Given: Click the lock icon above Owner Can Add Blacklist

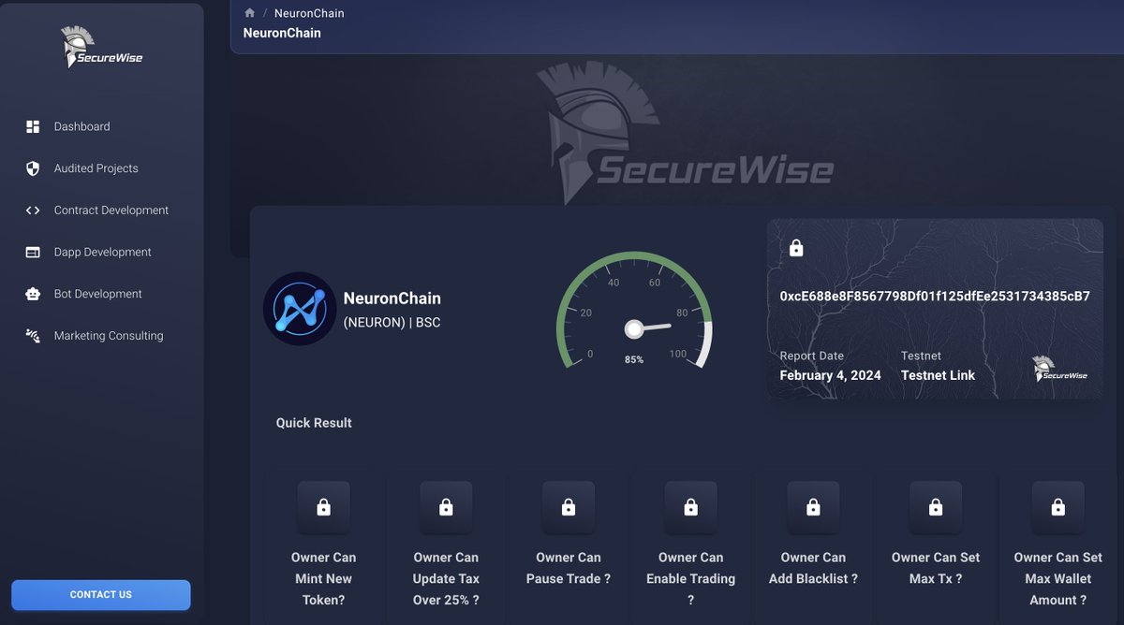Looking at the screenshot, I should tap(813, 507).
